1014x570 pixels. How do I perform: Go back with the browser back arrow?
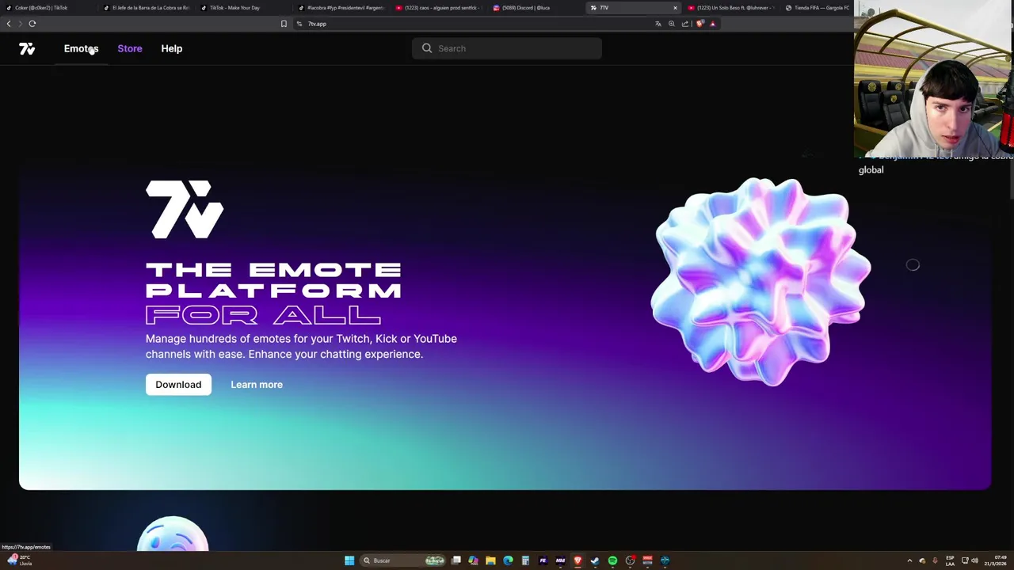[9, 24]
